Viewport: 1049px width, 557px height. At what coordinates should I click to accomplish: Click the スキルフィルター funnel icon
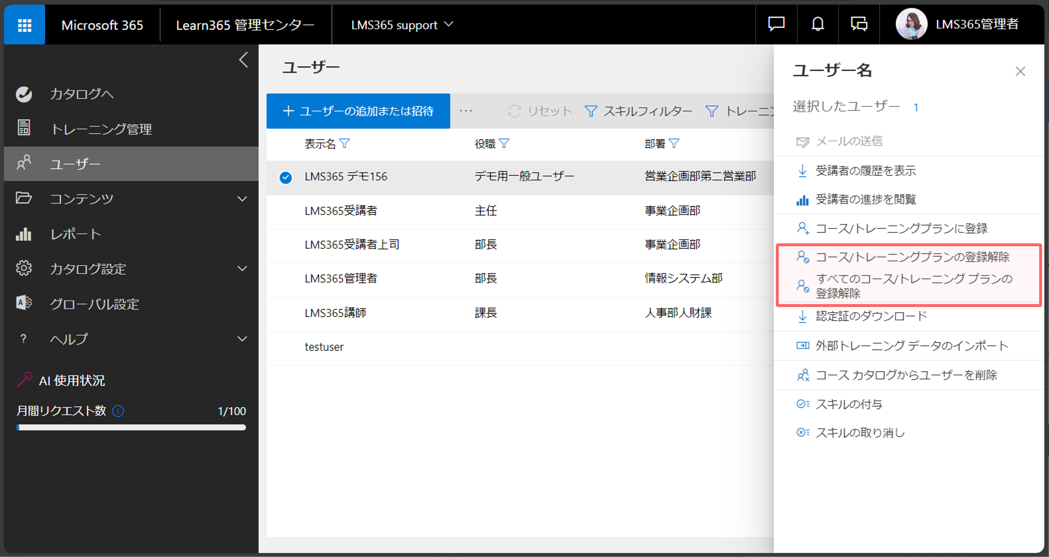pos(591,111)
